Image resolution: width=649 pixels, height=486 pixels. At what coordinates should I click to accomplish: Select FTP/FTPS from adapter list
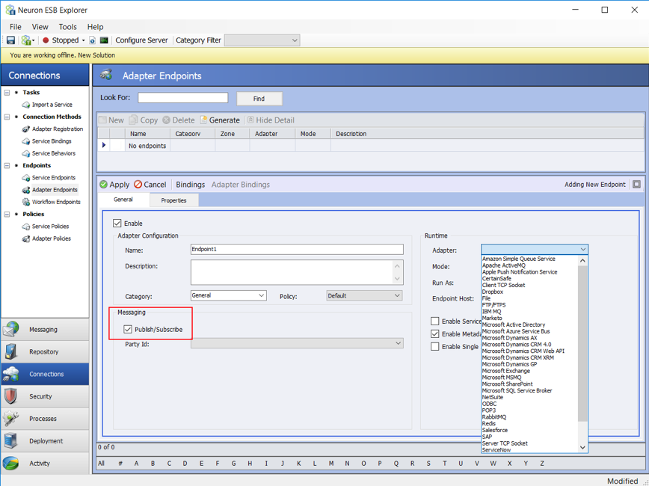(x=493, y=305)
